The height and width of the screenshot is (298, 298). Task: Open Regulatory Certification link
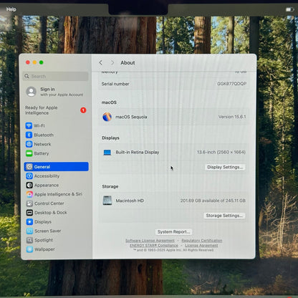[202, 241]
